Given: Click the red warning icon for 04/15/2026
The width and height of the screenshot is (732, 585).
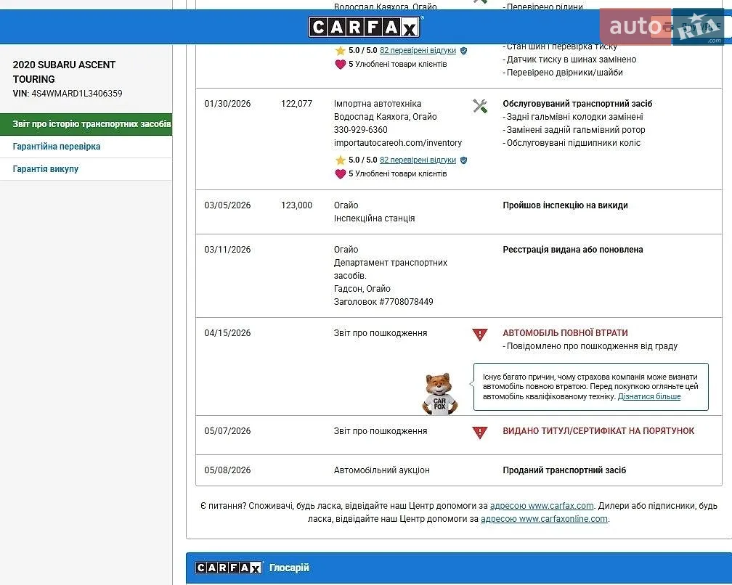Looking at the screenshot, I should (479, 334).
